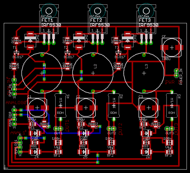Click the FET2 component label
The height and width of the screenshot is (173, 190).
click(96, 20)
